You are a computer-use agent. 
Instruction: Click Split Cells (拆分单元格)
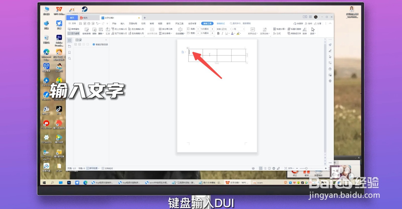(166, 29)
